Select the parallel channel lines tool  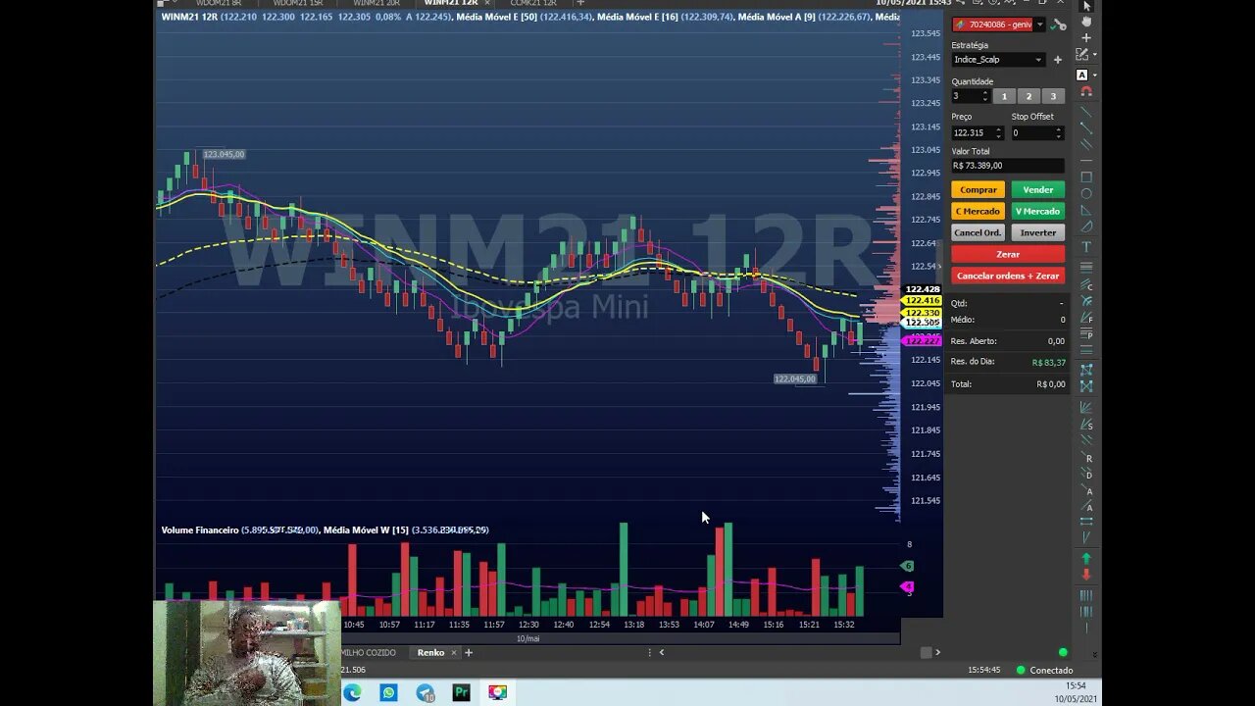click(1086, 144)
